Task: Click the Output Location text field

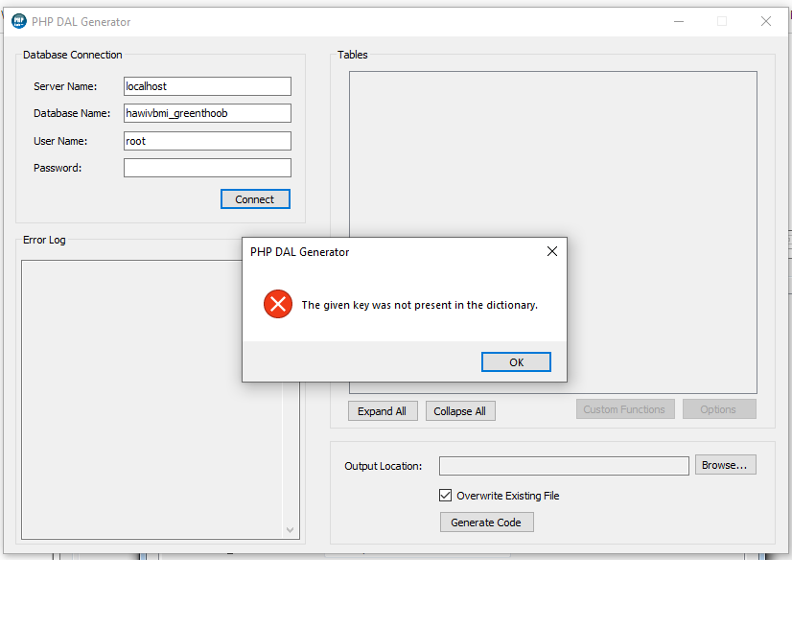Action: tap(564, 466)
